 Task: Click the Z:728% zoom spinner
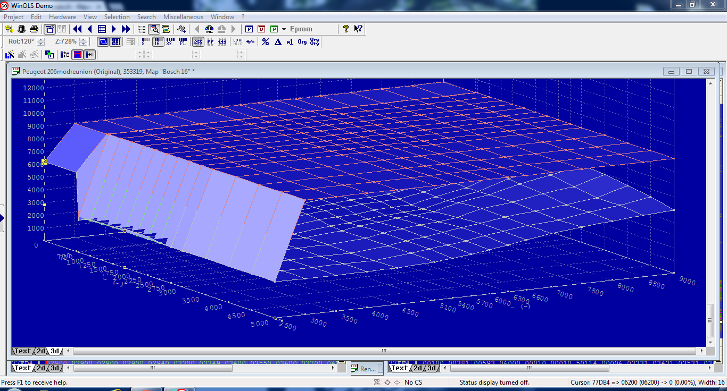click(x=83, y=41)
